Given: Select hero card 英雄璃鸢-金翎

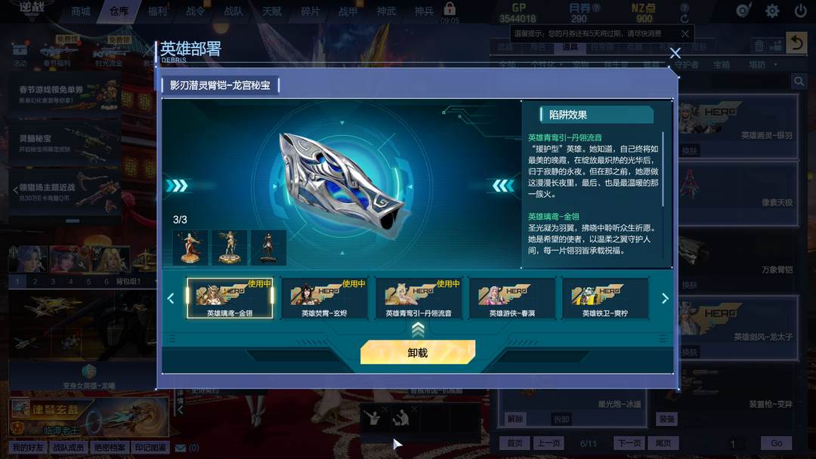Looking at the screenshot, I should (x=230, y=297).
